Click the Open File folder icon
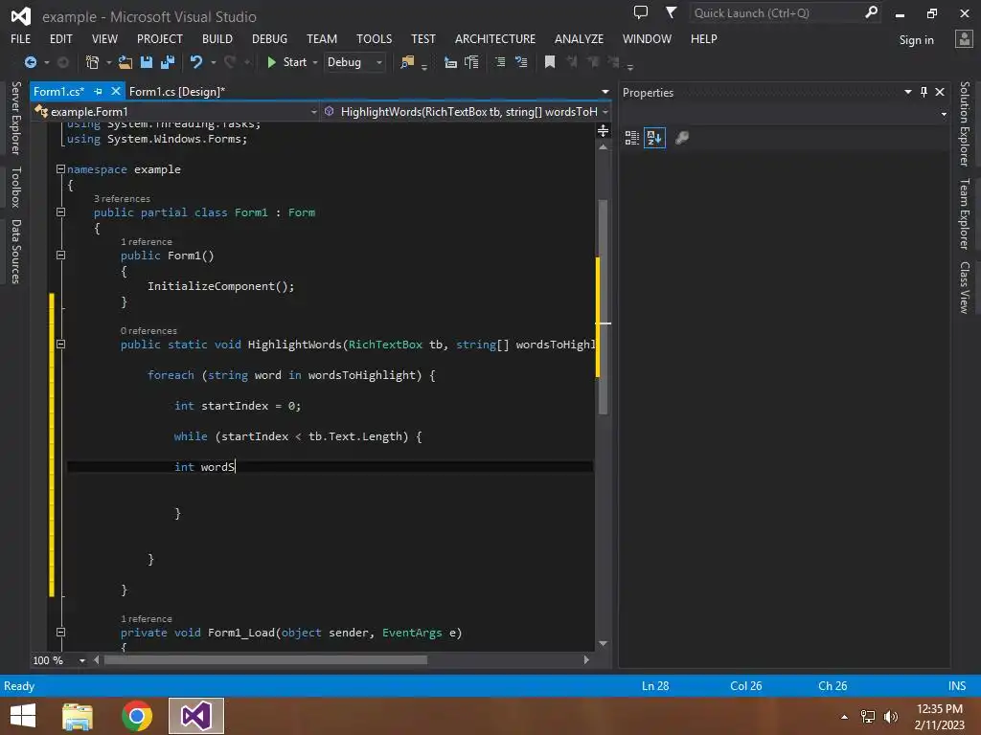Image resolution: width=981 pixels, height=735 pixels. pos(125,62)
